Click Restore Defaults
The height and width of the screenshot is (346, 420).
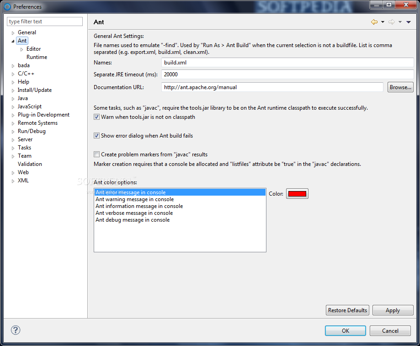tap(347, 310)
